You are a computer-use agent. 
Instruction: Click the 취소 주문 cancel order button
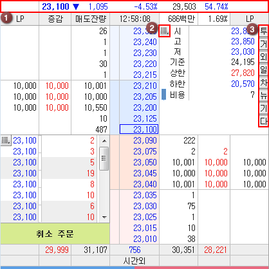[x=55, y=234]
